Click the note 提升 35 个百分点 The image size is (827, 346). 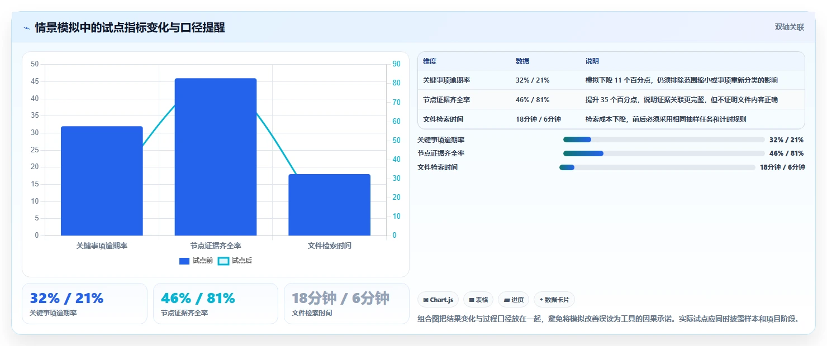click(x=681, y=100)
